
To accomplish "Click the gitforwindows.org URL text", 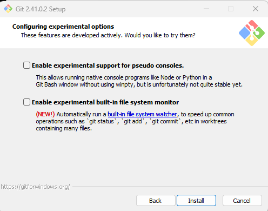I will coord(35,187).
